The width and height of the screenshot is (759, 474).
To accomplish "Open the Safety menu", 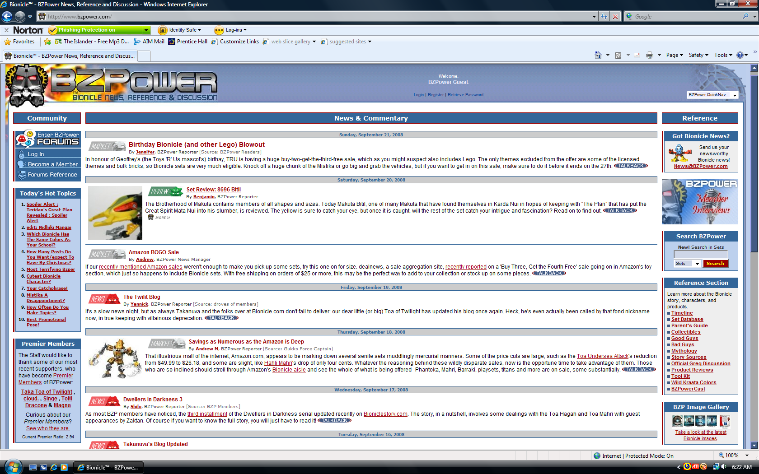I will pyautogui.click(x=698, y=55).
